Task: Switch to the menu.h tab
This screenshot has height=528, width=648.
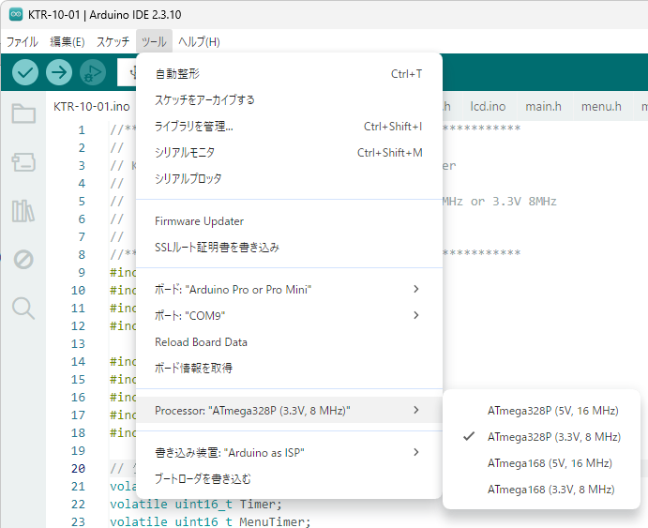Action: pyautogui.click(x=601, y=107)
